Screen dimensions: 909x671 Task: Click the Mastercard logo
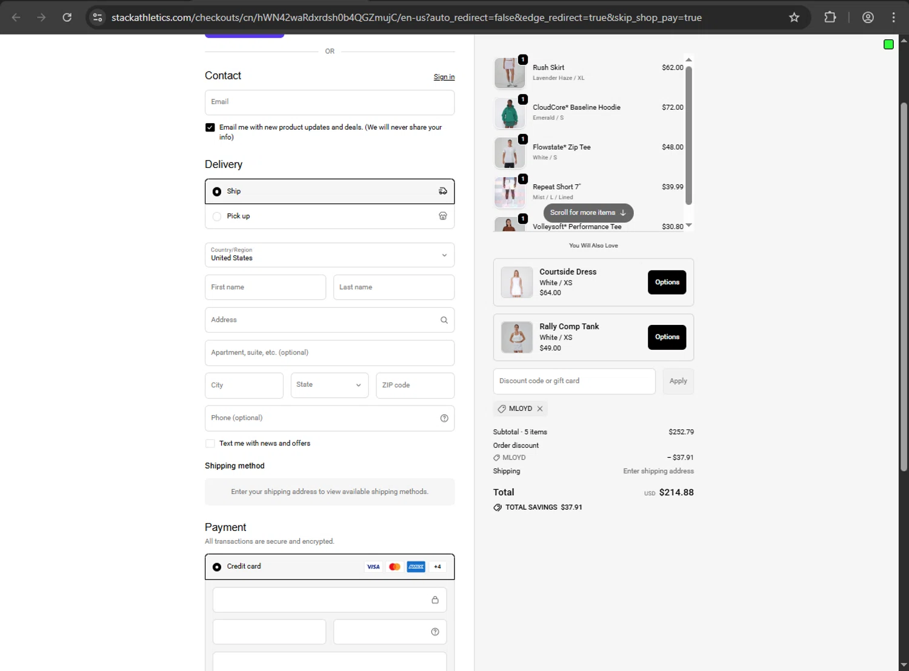(395, 567)
